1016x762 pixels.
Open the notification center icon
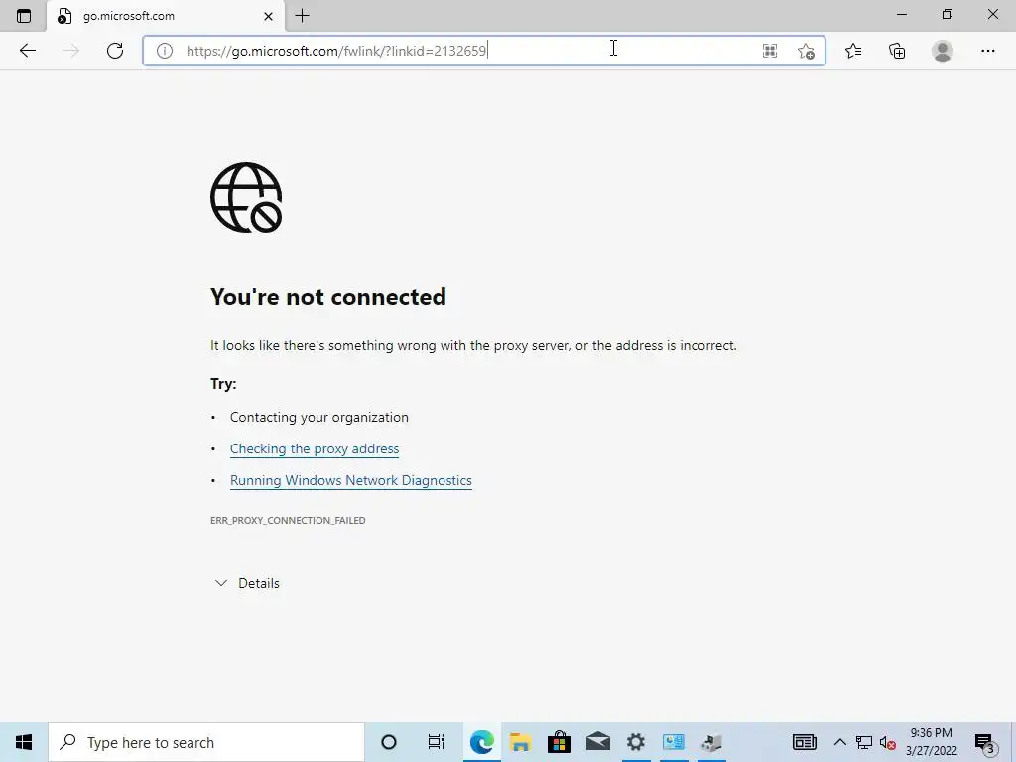(x=984, y=742)
